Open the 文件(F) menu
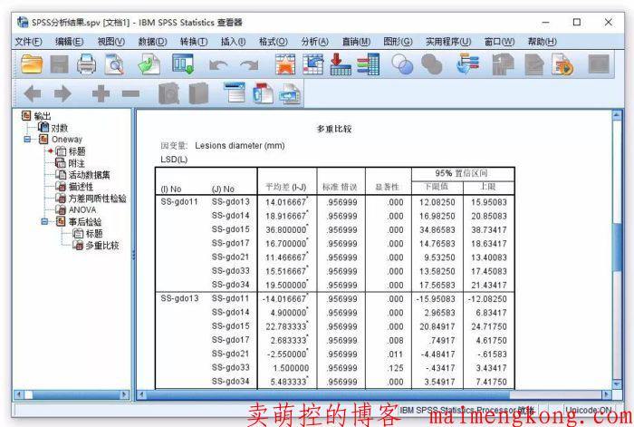634x427 pixels. pos(29,42)
